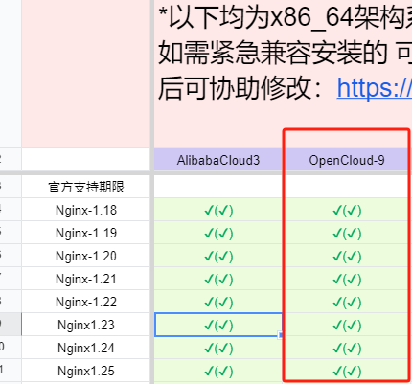Select the Nginx1.25 row label
412x384 pixels.
[x=86, y=371]
